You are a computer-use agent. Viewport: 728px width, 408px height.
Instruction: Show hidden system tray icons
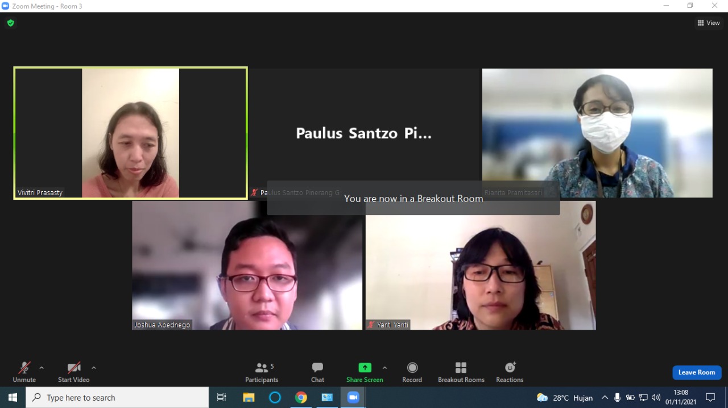pos(605,397)
